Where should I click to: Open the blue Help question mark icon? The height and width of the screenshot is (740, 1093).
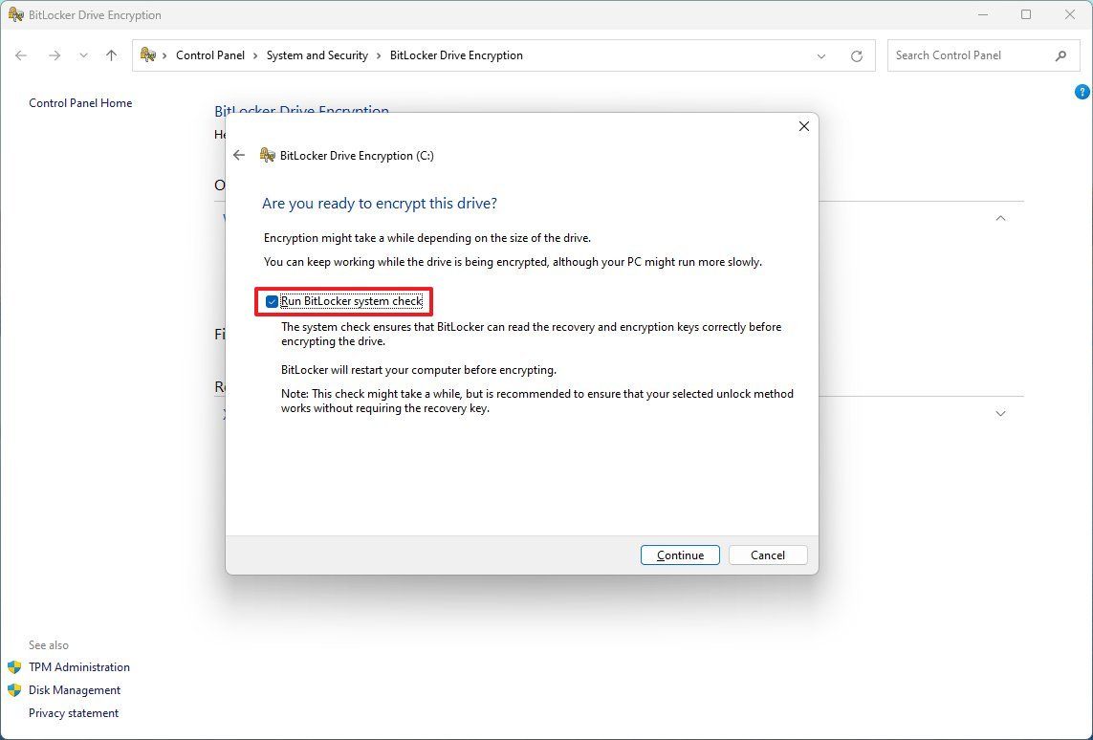point(1082,92)
